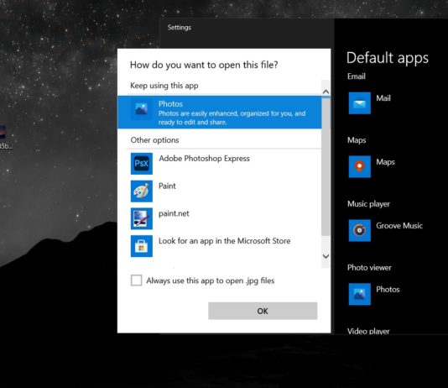Screen dimensions: 448x388
Task: Confirm selection with the OK button
Action: [263, 311]
